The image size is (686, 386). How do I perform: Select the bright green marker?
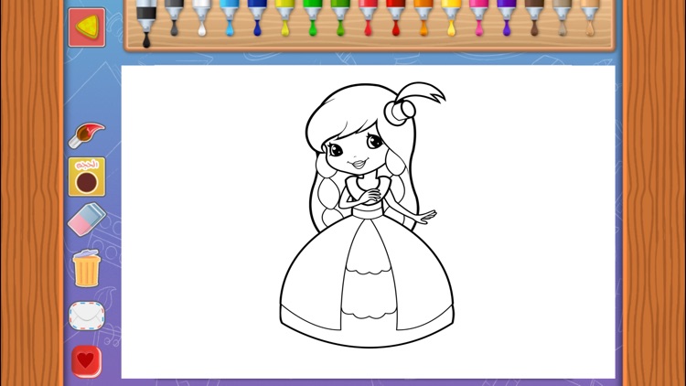pyautogui.click(x=313, y=17)
